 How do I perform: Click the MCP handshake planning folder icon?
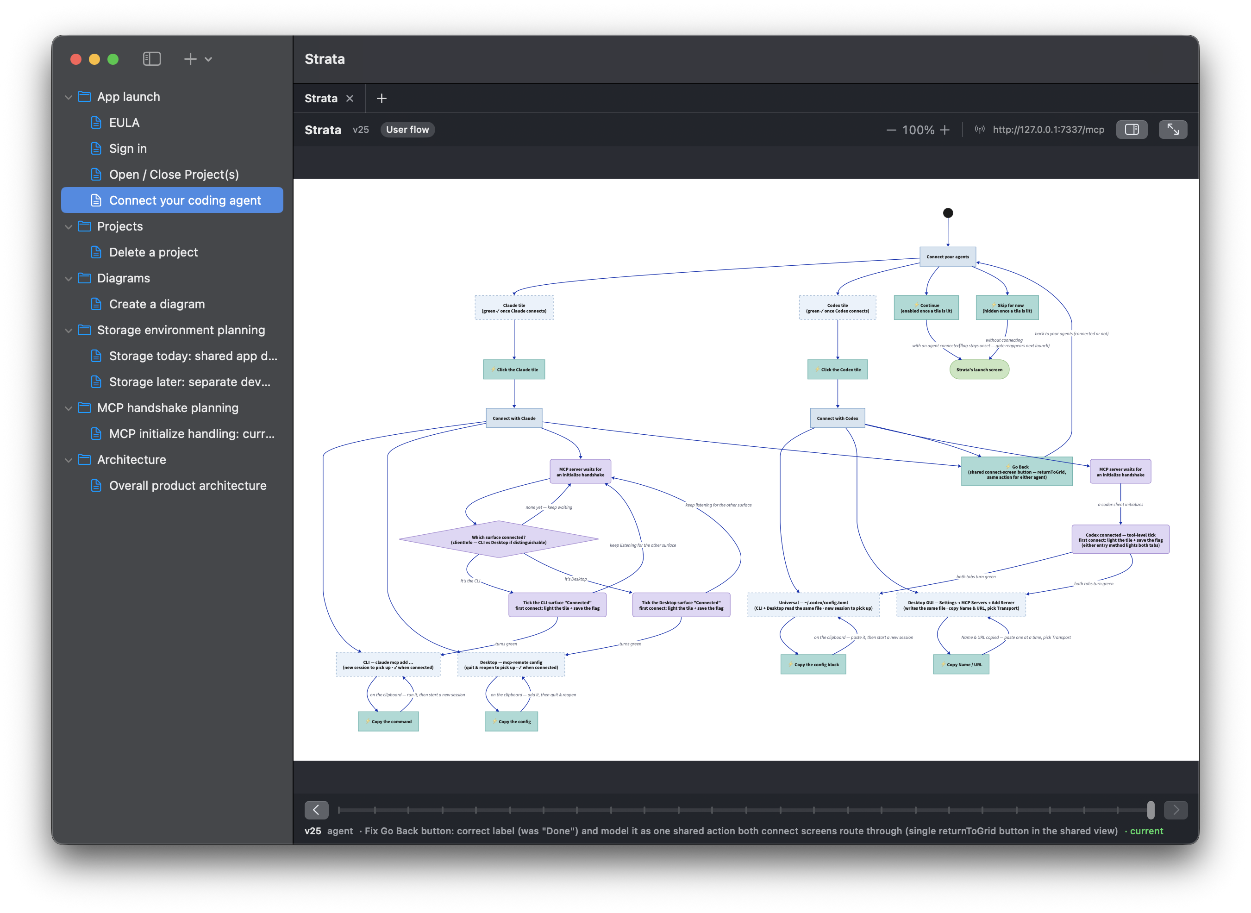(x=85, y=408)
